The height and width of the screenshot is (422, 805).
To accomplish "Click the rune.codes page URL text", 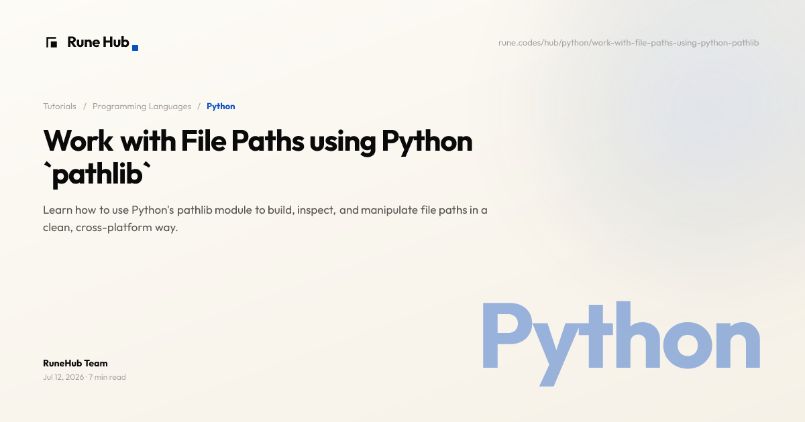I will coord(629,43).
